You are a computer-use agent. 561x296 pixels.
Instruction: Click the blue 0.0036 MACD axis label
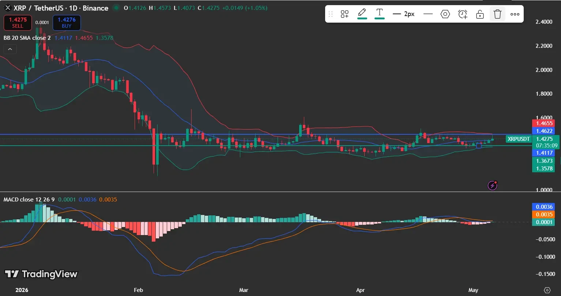544,207
